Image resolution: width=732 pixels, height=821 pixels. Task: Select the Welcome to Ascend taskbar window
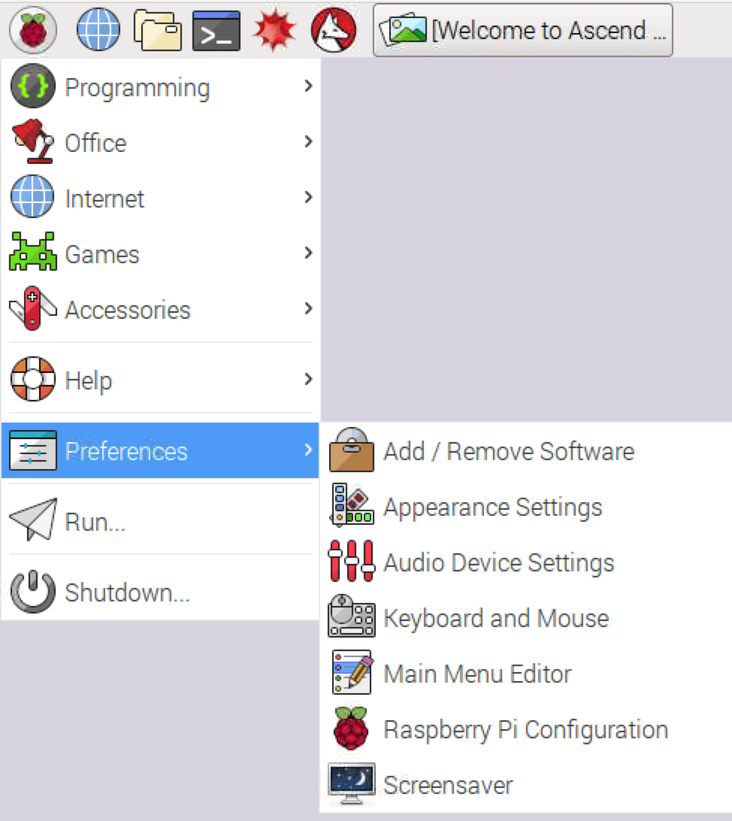tap(522, 30)
